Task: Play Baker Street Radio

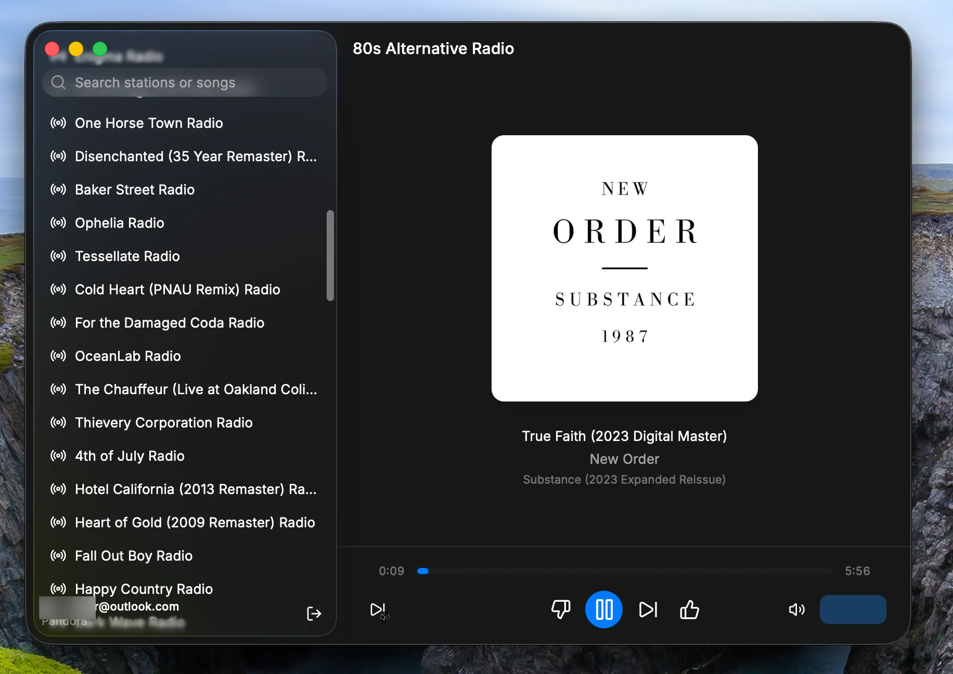Action: tap(185, 189)
